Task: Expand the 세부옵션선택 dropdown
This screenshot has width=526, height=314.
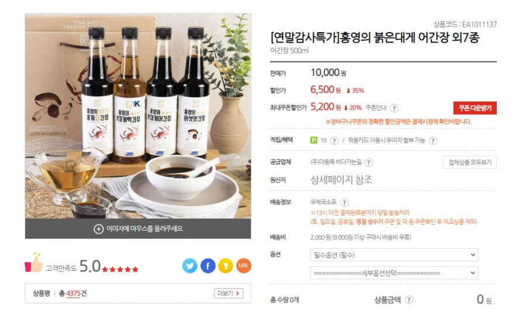Action: (x=394, y=273)
